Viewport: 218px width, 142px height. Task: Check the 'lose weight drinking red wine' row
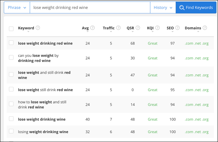coord(11,42)
